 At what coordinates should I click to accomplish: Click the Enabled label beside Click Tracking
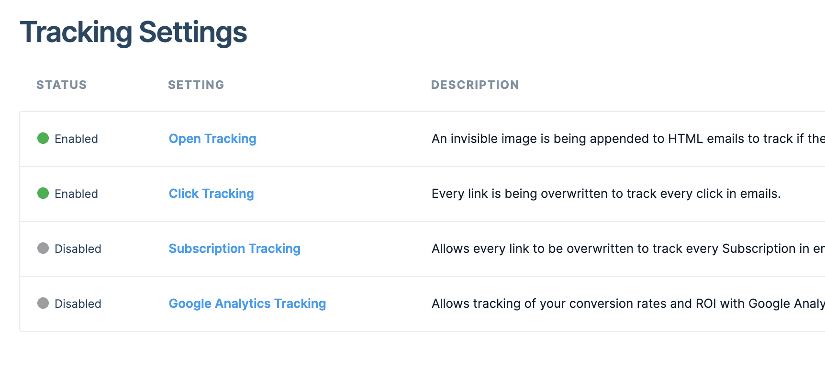click(77, 194)
